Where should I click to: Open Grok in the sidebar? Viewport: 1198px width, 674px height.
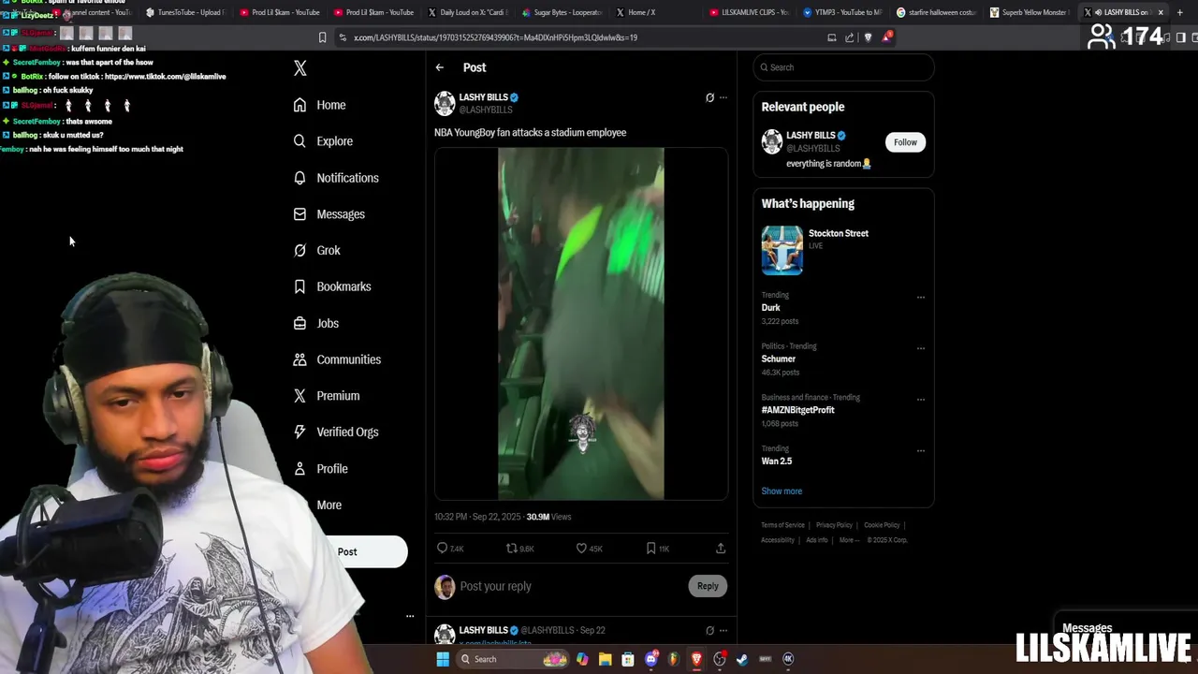316,250
